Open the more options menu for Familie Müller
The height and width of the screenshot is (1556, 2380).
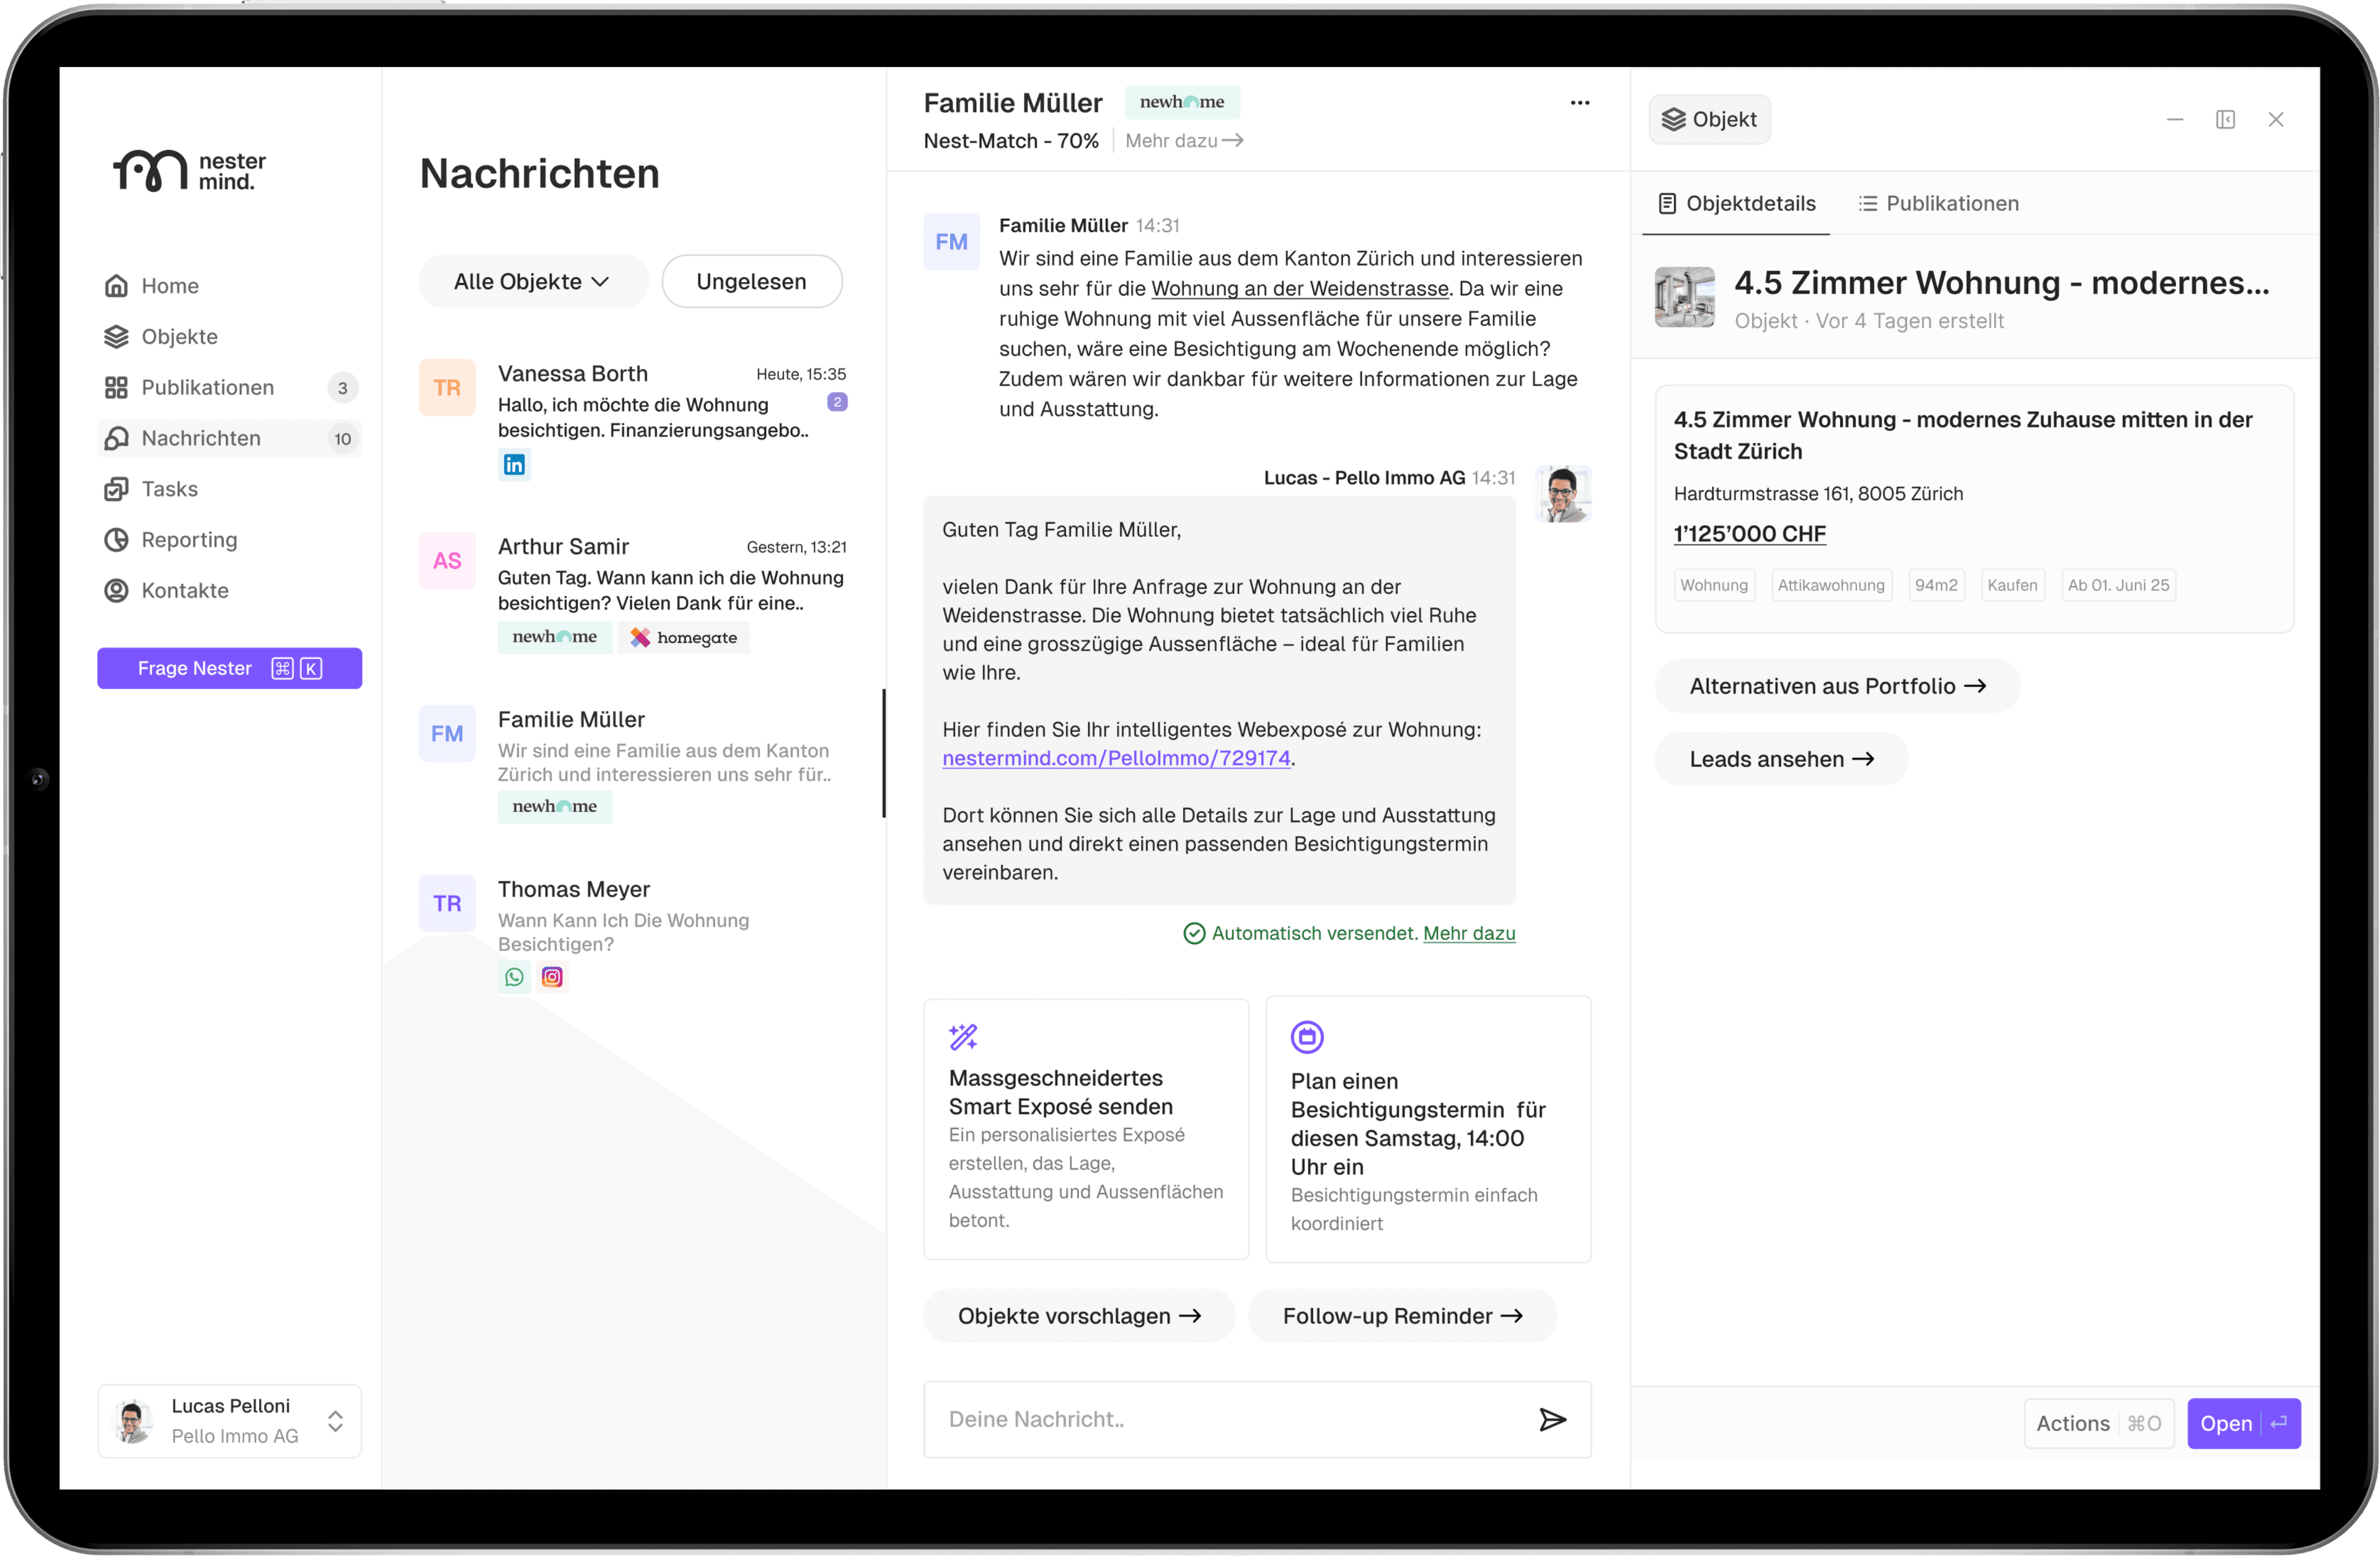click(1580, 102)
